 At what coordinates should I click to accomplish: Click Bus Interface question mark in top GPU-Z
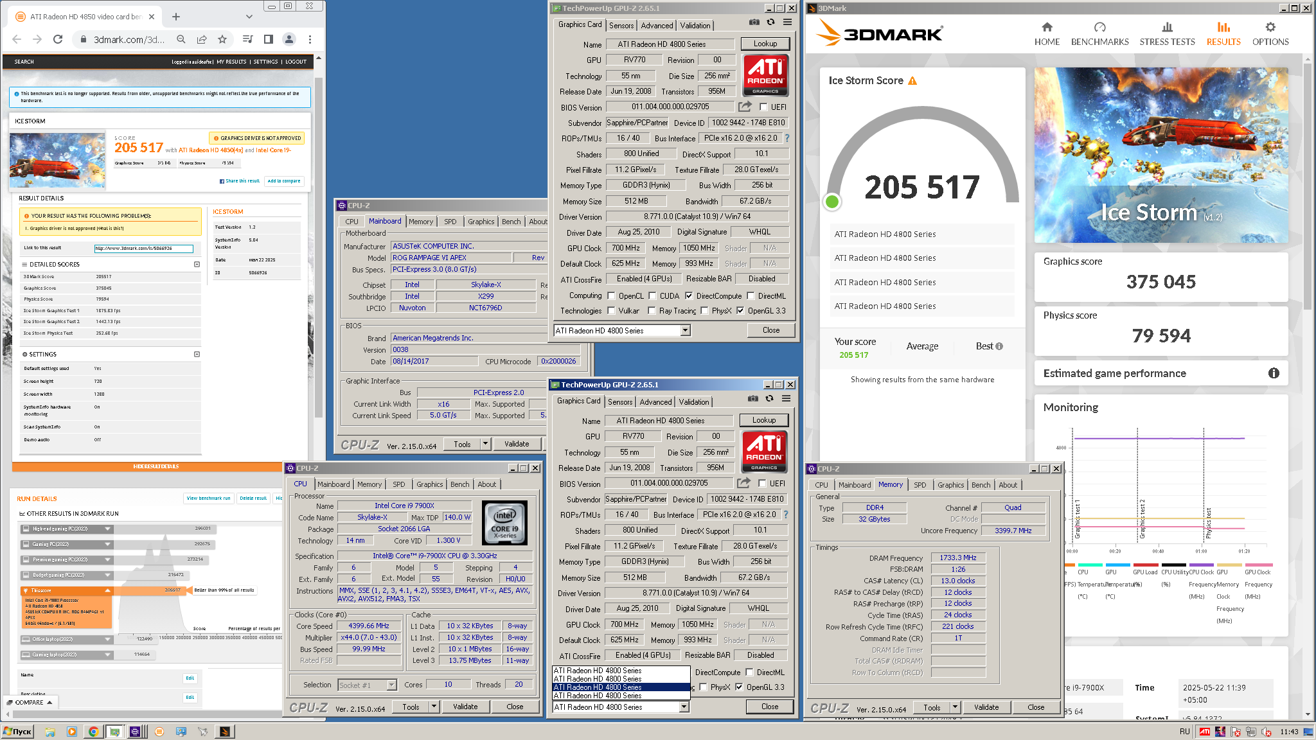point(787,138)
